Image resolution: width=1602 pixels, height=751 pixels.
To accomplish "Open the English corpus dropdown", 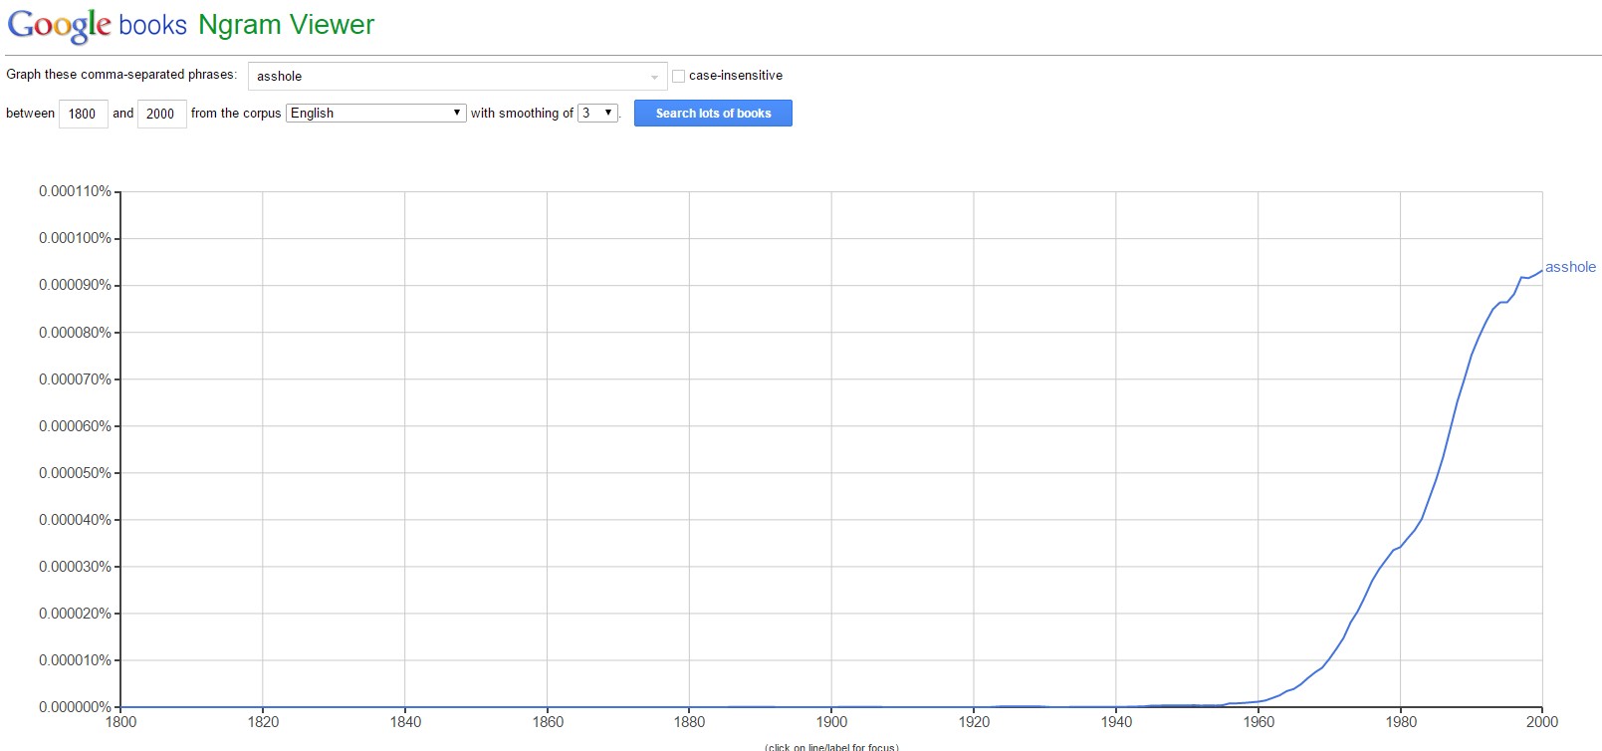I will [x=376, y=114].
